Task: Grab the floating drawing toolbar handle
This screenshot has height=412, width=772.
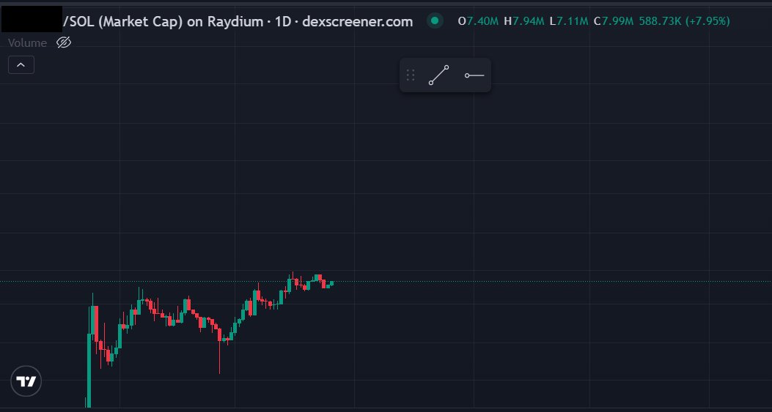Action: [411, 75]
